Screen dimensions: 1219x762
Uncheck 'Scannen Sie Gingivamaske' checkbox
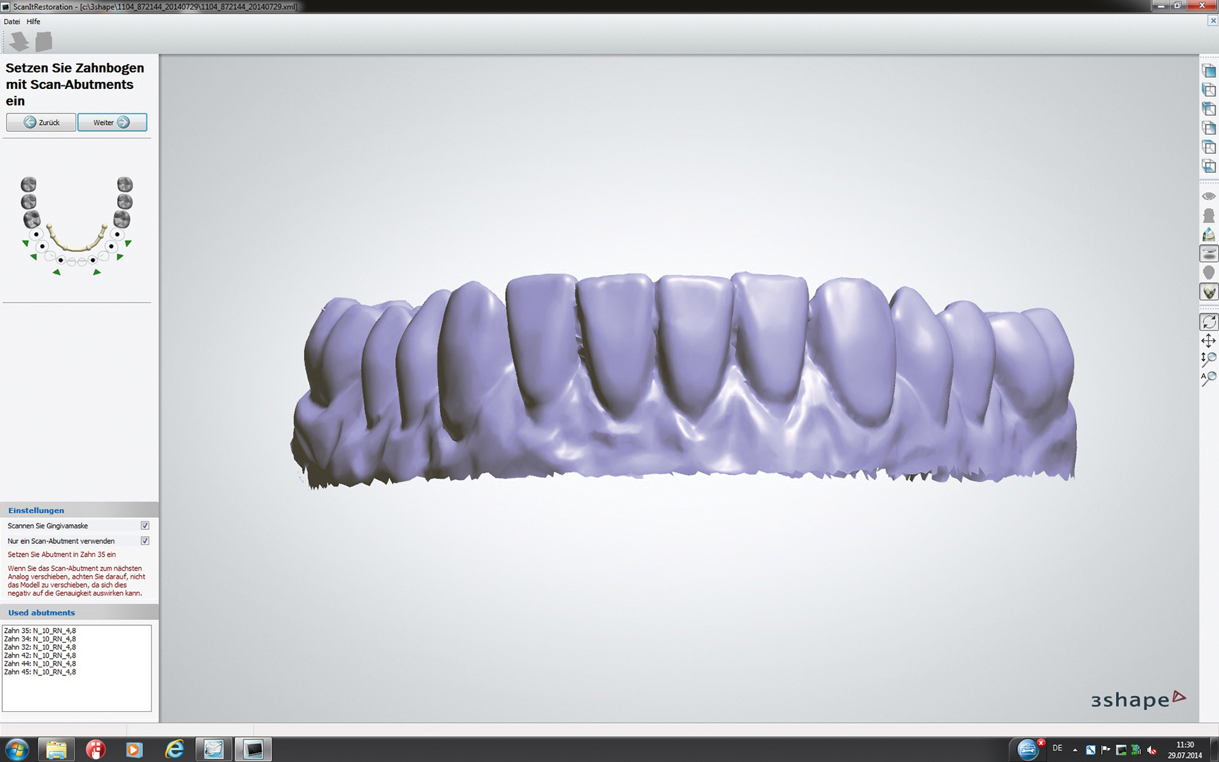click(145, 526)
